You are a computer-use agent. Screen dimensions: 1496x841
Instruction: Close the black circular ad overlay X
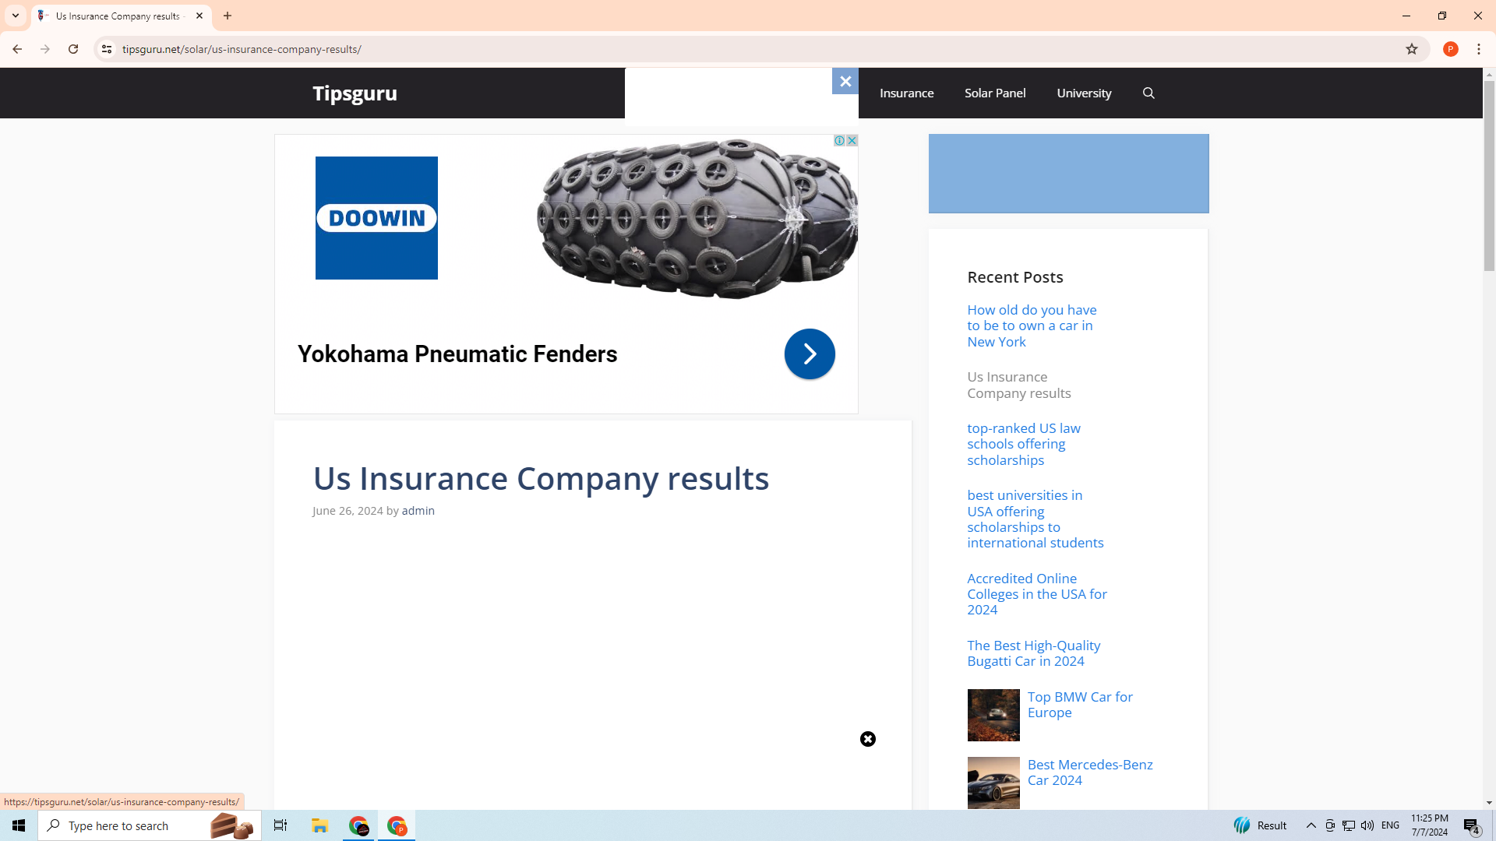[867, 739]
